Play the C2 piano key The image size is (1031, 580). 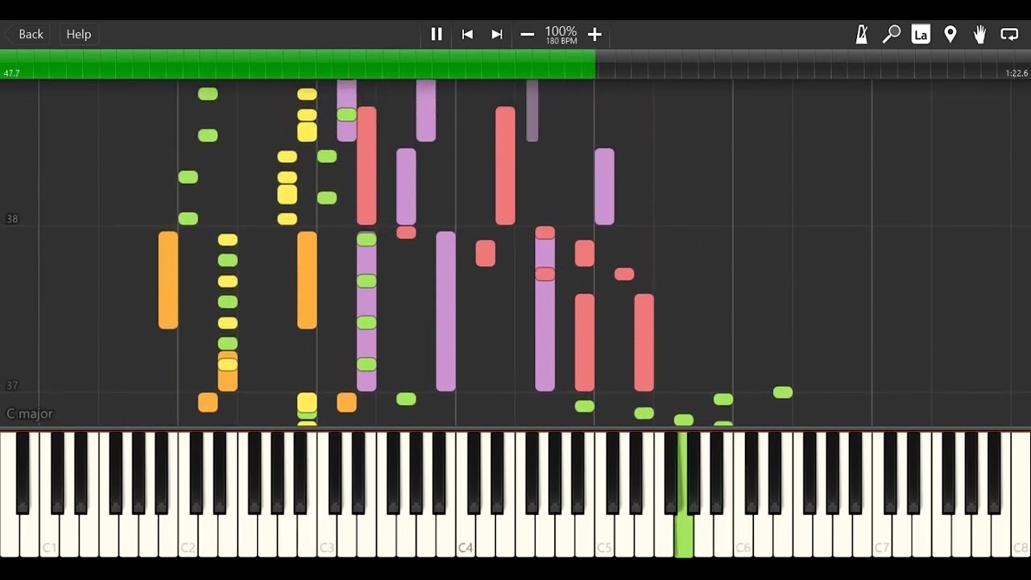pyautogui.click(x=188, y=536)
